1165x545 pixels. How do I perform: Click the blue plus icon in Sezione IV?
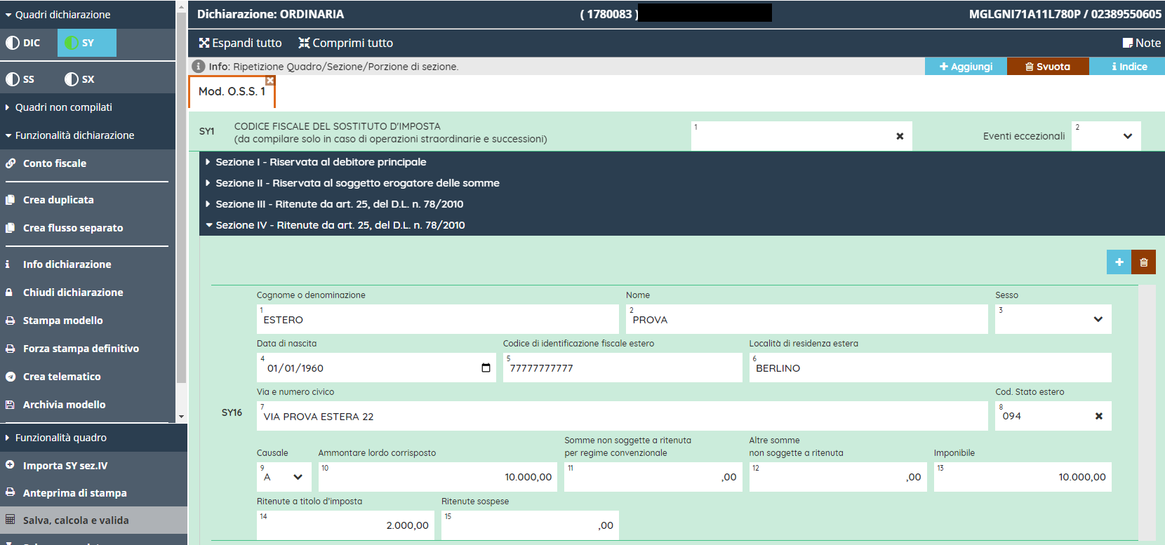click(1119, 262)
